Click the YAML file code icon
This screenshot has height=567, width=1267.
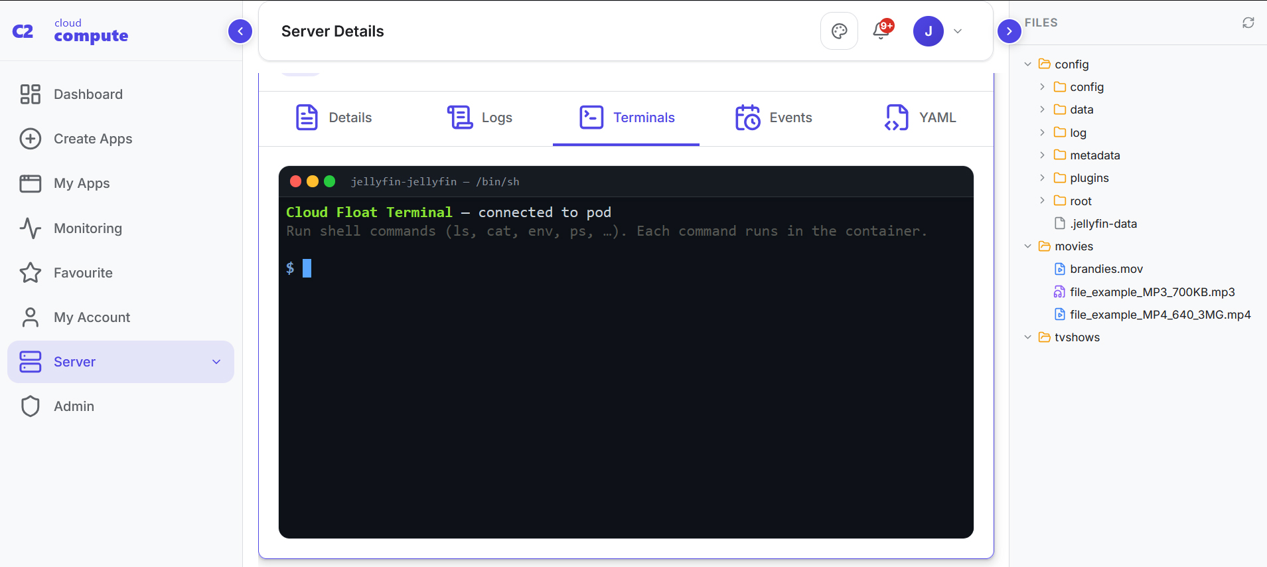click(x=897, y=118)
